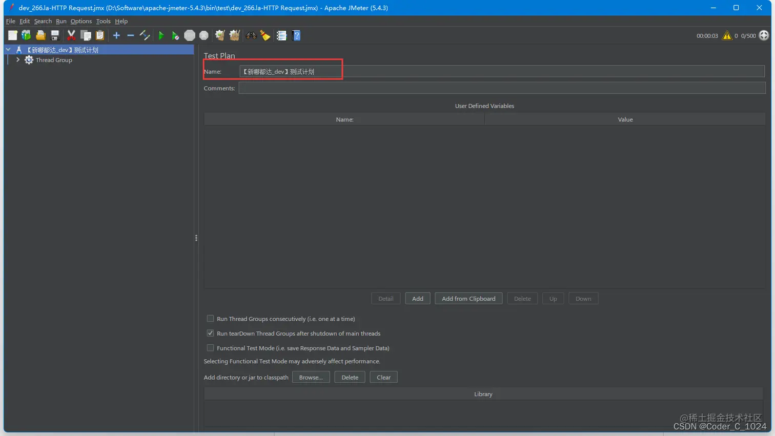Reset search with the yellow broom icon
The image size is (775, 436).
[x=265, y=35]
